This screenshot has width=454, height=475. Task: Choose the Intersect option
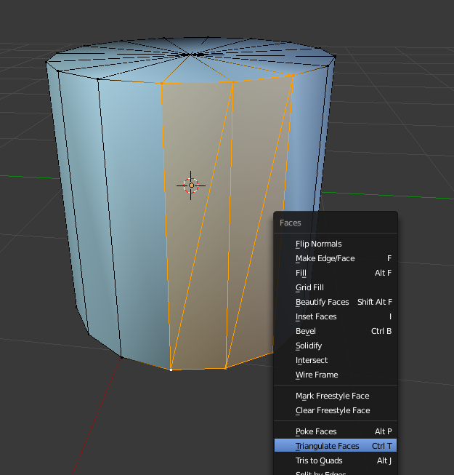[312, 360]
